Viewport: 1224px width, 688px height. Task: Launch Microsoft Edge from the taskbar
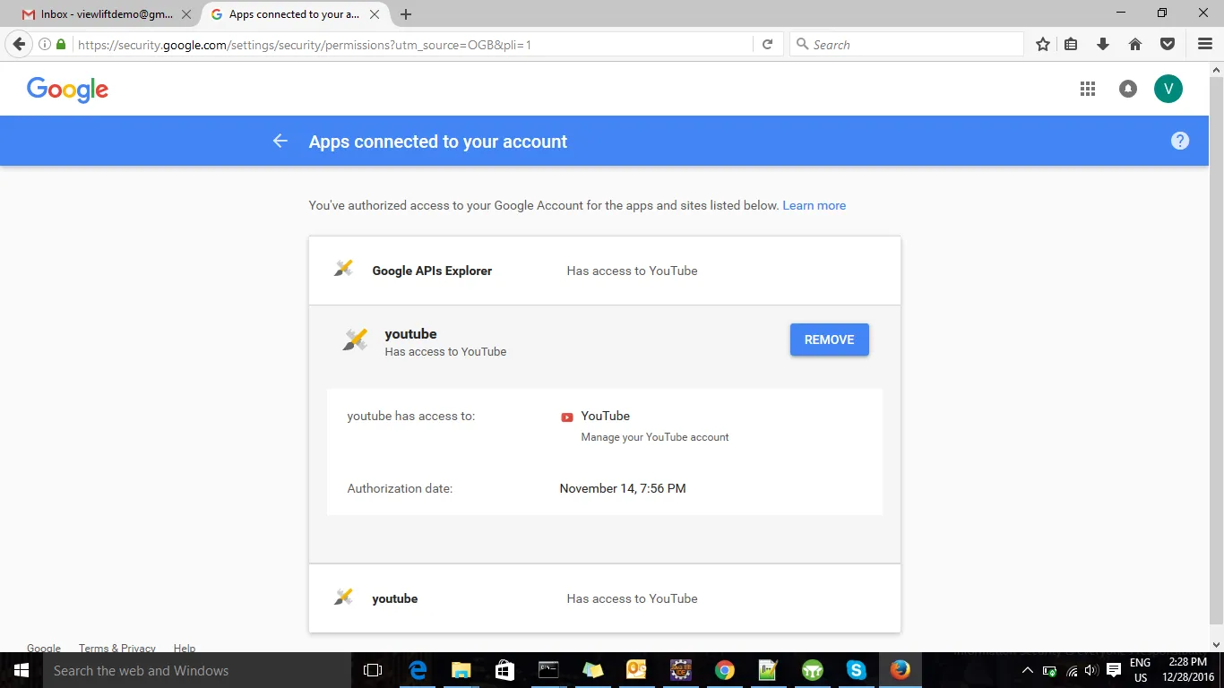[418, 670]
